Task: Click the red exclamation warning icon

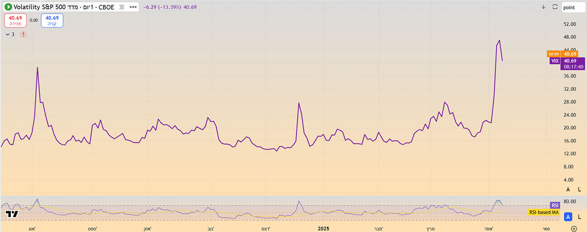Action: point(23,34)
